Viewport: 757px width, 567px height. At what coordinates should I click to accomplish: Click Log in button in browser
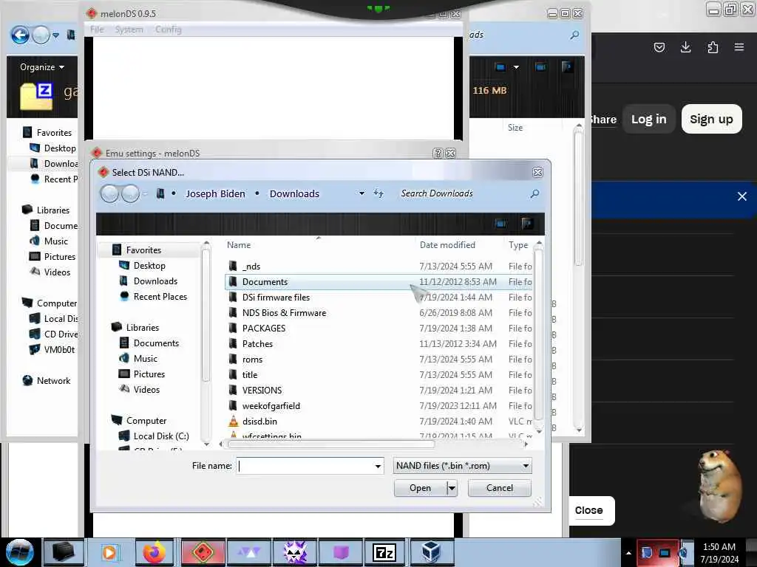tap(648, 119)
